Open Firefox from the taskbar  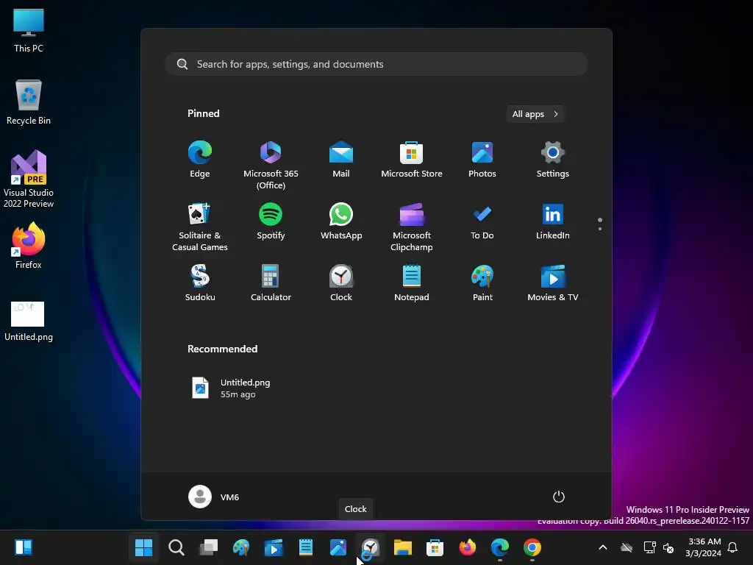[x=467, y=547]
